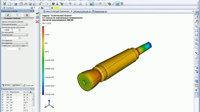Click the blue 3D box toolbar icon
This screenshot has height=112, width=200.
(x=16, y=4)
